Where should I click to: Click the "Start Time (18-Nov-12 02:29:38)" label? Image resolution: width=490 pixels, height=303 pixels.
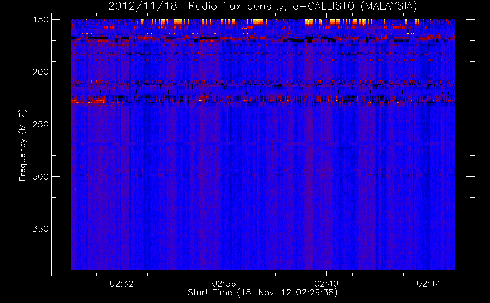pos(263,293)
